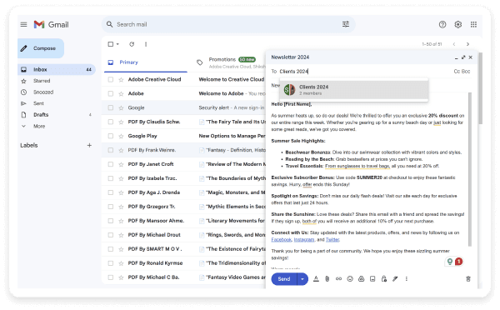
Task: Open search filter options icon
Action: tap(346, 24)
